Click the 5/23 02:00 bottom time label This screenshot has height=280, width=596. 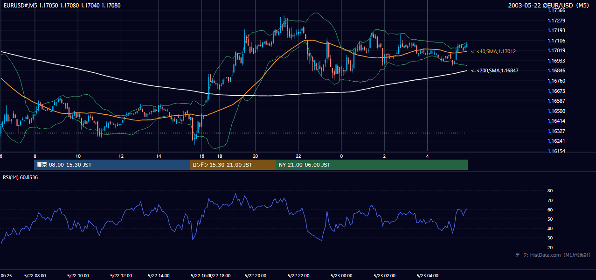click(384, 275)
